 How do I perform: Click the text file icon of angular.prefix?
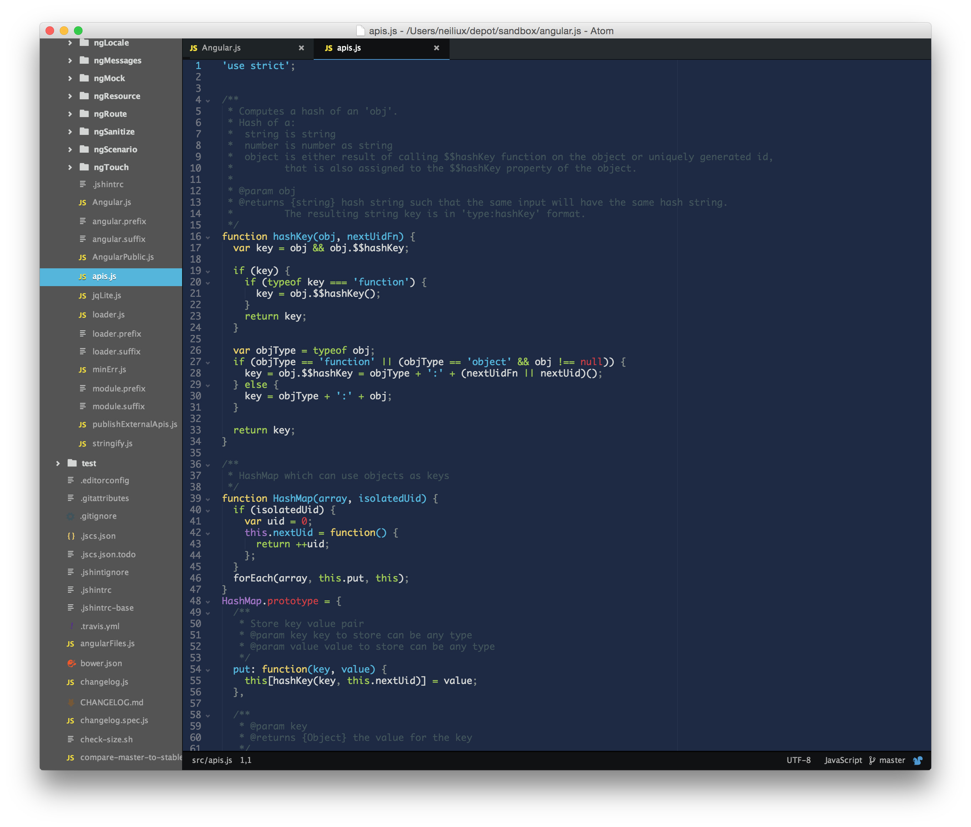click(83, 221)
